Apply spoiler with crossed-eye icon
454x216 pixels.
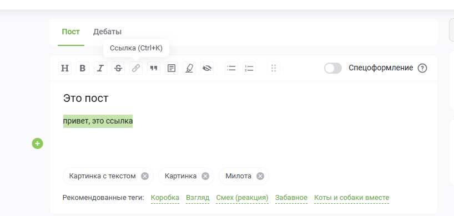[x=207, y=68]
